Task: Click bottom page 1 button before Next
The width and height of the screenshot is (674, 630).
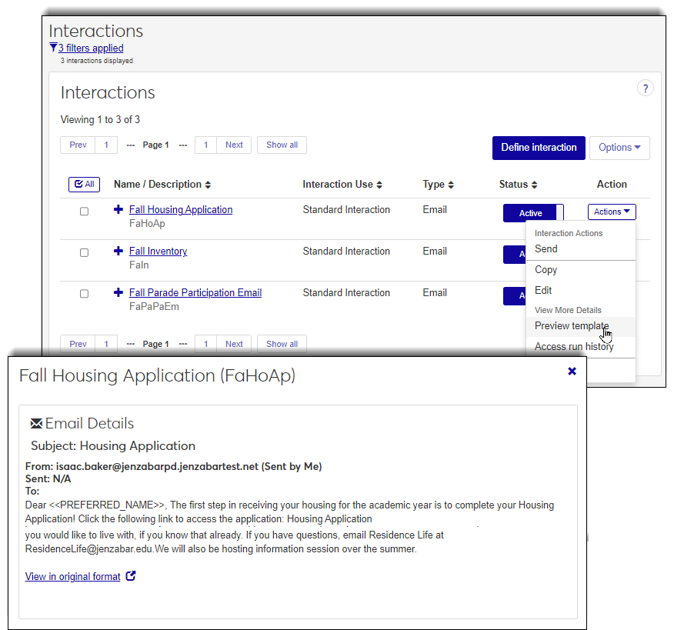Action: 206,344
